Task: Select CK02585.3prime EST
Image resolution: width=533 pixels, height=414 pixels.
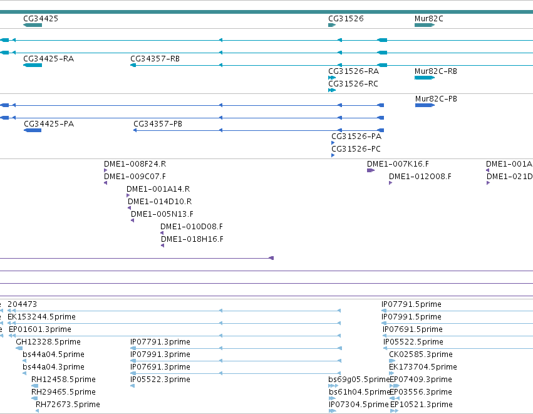Action: click(421, 355)
